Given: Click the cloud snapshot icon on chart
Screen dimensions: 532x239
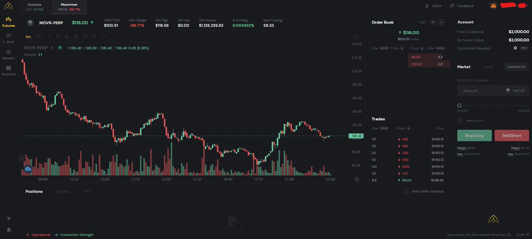Looking at the screenshot, I should [28, 169].
